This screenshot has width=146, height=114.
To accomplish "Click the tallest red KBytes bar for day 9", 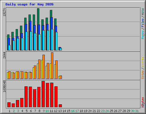I will click(43, 94).
